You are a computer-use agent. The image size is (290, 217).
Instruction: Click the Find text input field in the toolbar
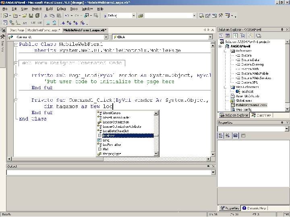click(x=168, y=16)
